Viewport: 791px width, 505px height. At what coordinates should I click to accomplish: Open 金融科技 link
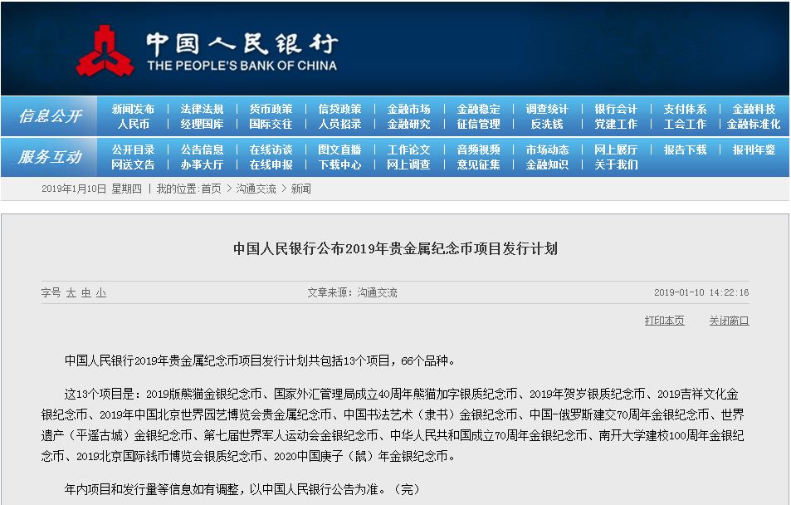point(754,109)
